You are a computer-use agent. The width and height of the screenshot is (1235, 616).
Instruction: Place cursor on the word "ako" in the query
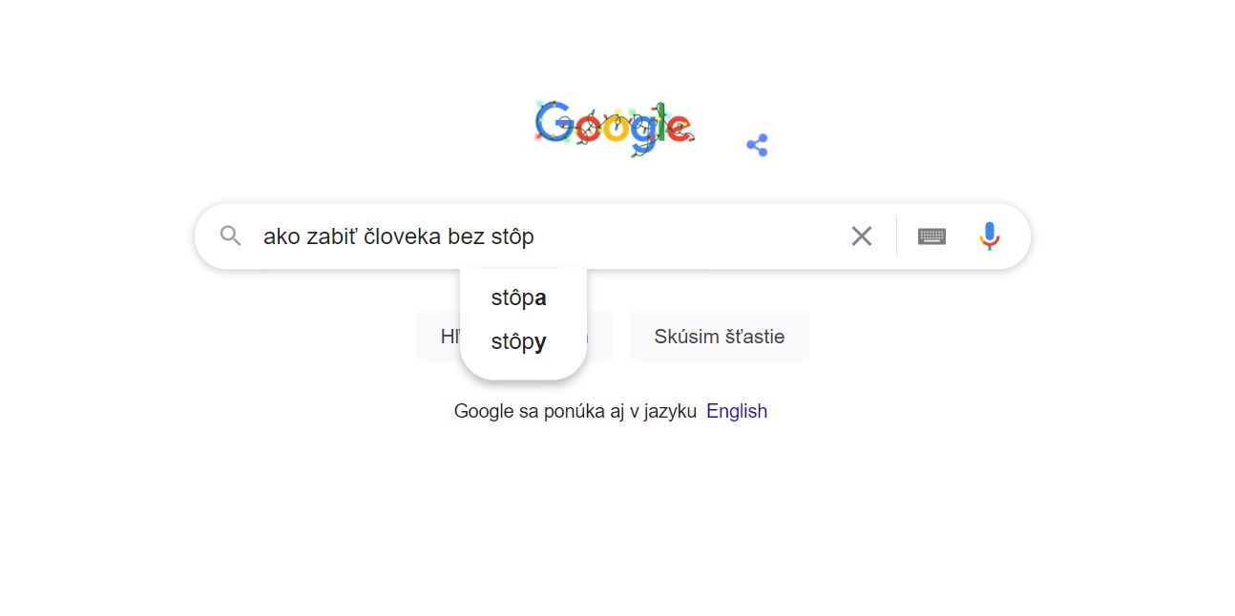point(282,236)
